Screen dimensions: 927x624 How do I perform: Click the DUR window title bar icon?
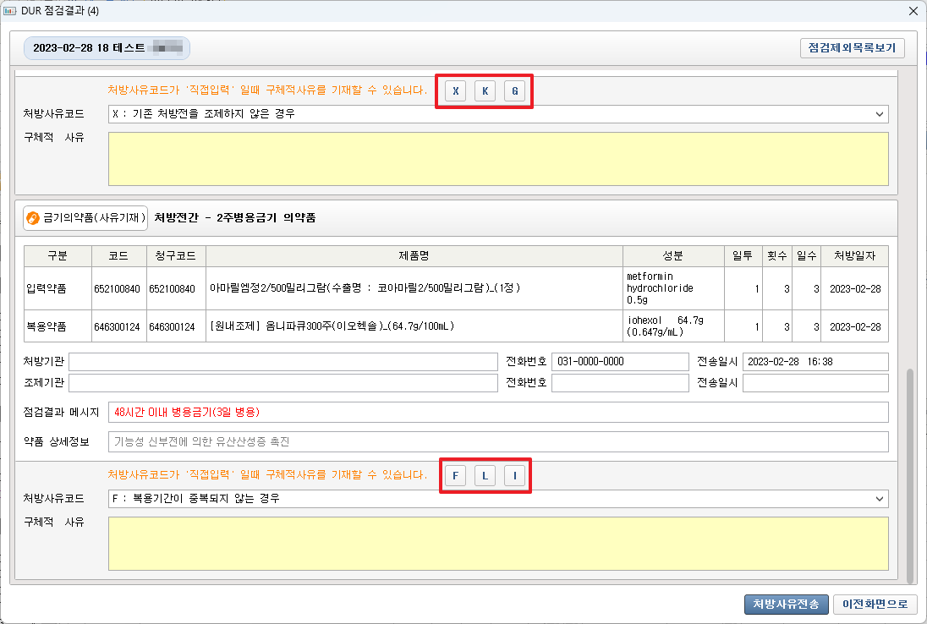(x=11, y=11)
